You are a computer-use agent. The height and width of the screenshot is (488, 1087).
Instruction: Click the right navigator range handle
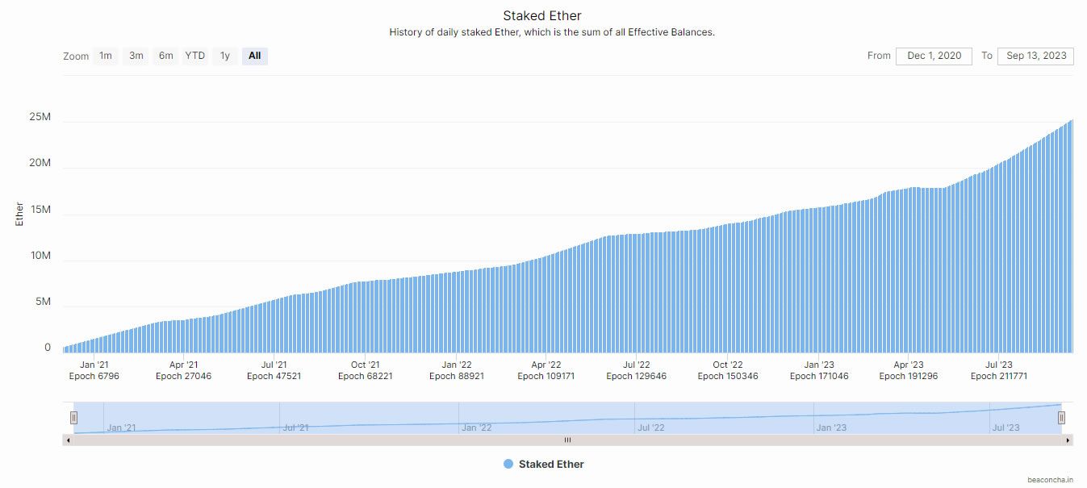[x=1061, y=417]
